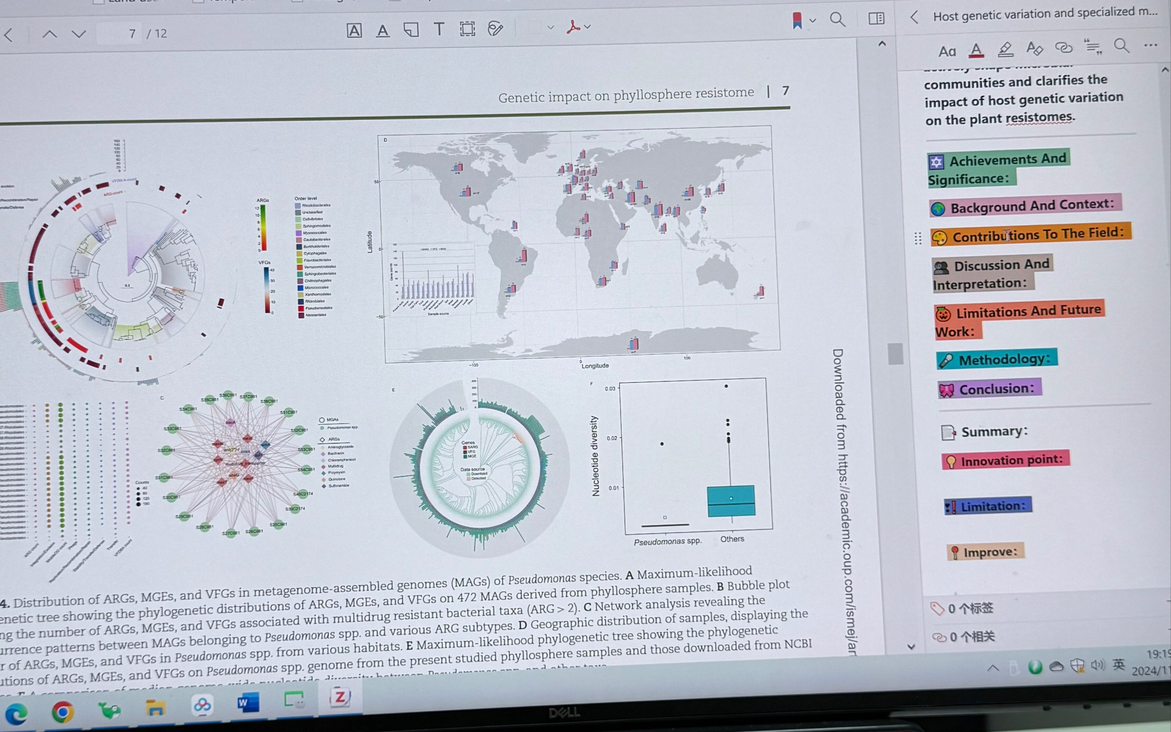
Task: Click the Pseudomonas spp. boxplot label
Action: 667,541
